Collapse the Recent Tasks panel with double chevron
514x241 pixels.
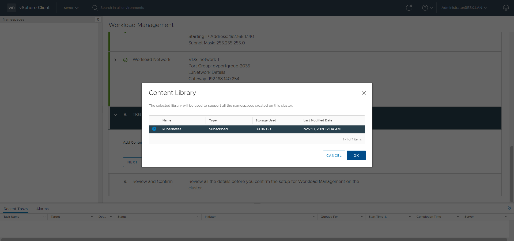[x=509, y=208]
